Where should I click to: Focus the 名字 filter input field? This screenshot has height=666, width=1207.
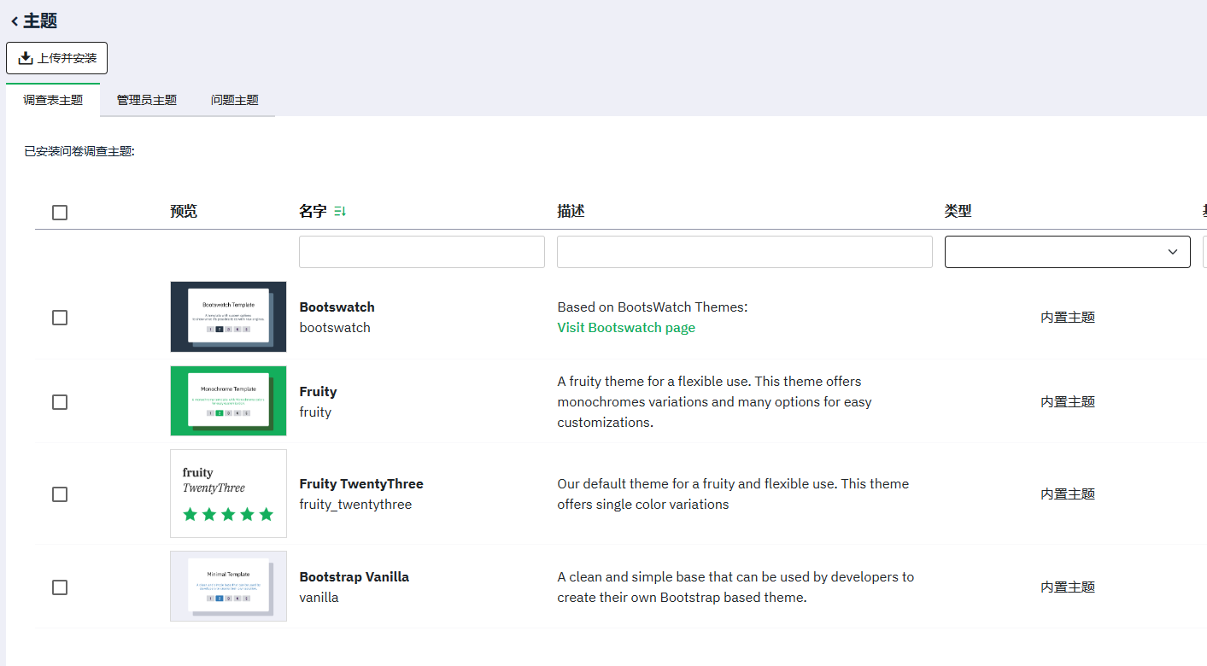[422, 252]
